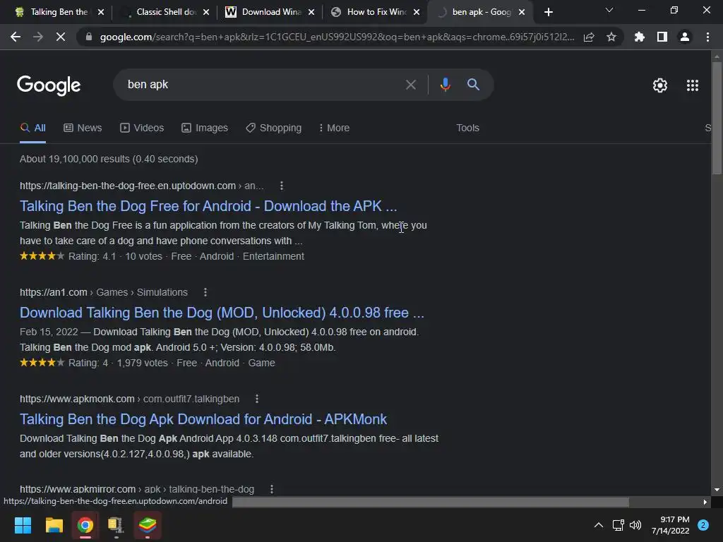
Task: Open the notification center badge
Action: point(703,525)
